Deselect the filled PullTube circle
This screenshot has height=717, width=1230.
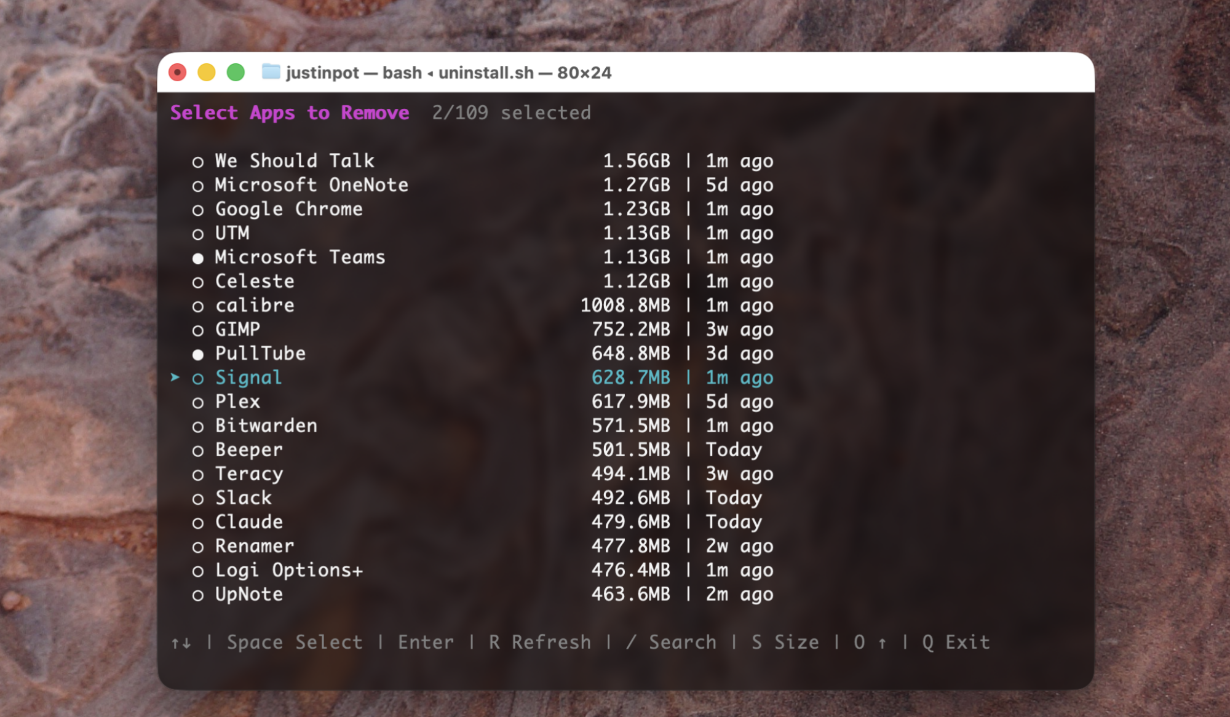point(197,355)
